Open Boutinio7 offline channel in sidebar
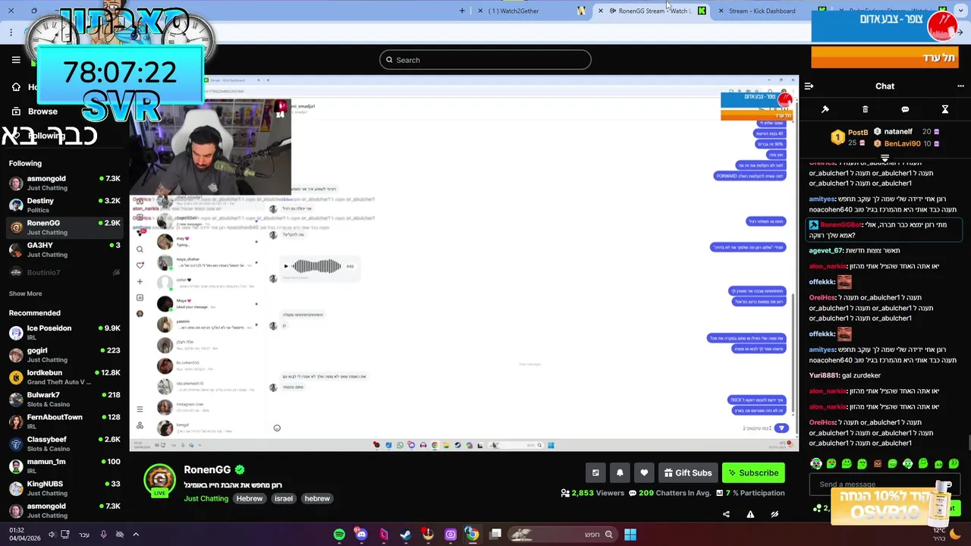The height and width of the screenshot is (546, 971). 64,272
